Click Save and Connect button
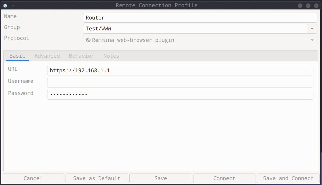Screen dimensions: 322x185 (x=288, y=178)
